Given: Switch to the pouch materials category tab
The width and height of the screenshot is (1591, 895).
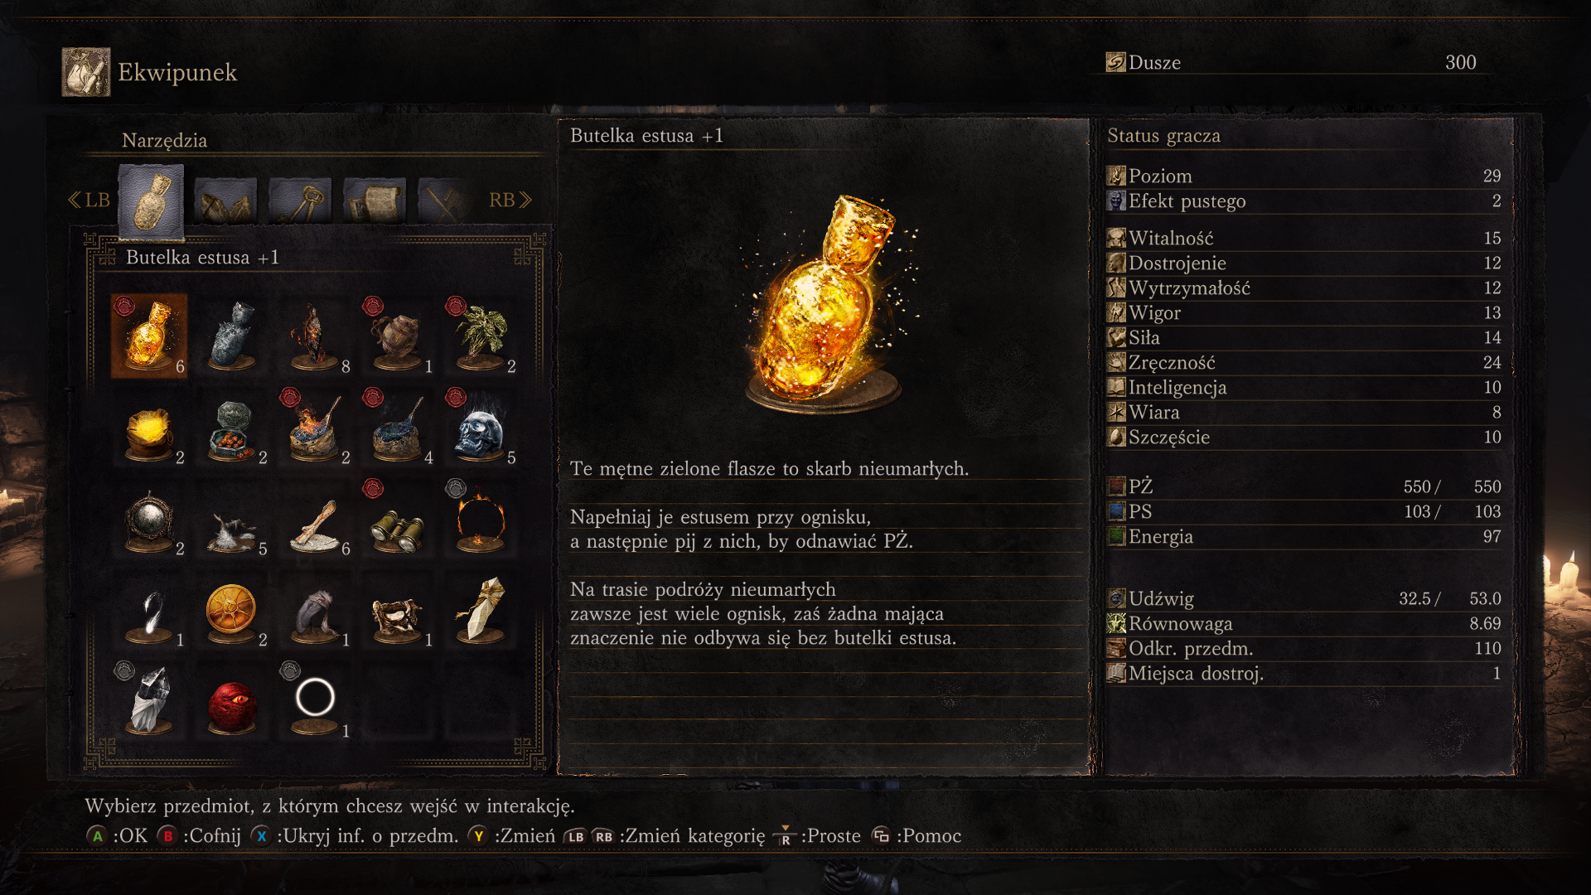Looking at the screenshot, I should (225, 201).
